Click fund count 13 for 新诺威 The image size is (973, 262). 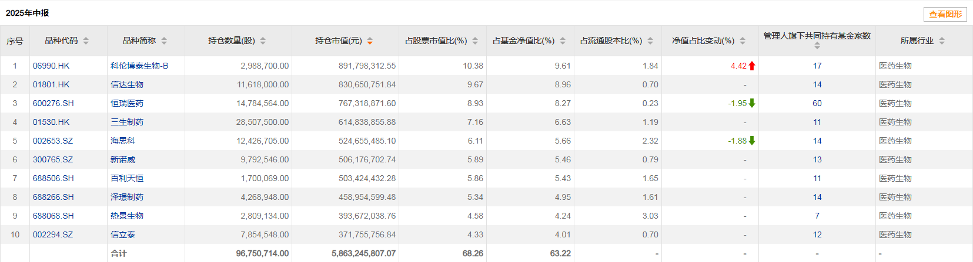[x=817, y=159]
